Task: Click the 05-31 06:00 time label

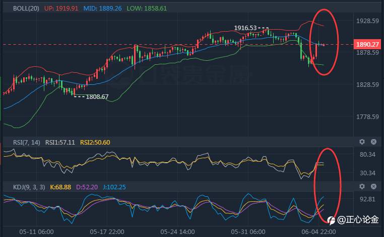Action: coord(248,232)
